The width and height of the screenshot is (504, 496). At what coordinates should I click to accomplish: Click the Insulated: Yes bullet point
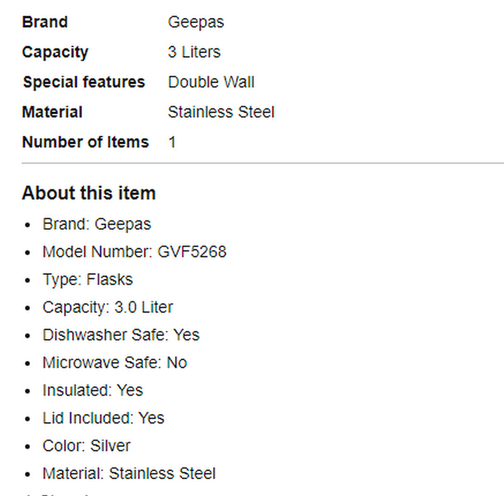pos(93,390)
